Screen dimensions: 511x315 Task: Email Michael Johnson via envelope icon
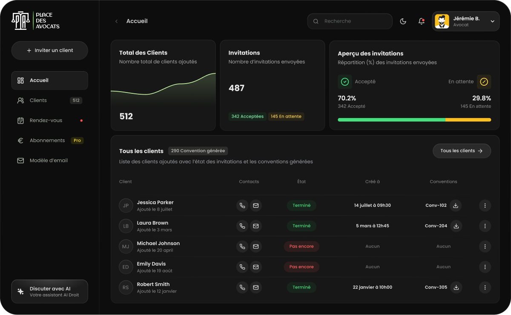(256, 246)
